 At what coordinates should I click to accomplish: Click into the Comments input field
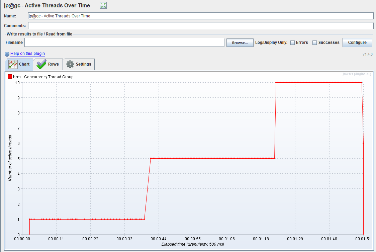point(201,26)
